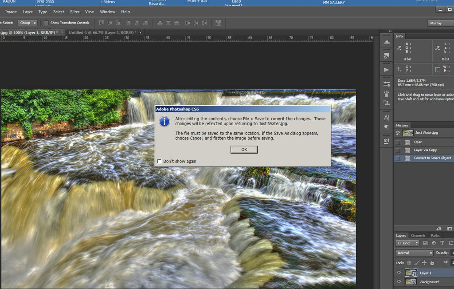
Task: Expand the collapsed panel dock arrows
Action: [x=390, y=31]
